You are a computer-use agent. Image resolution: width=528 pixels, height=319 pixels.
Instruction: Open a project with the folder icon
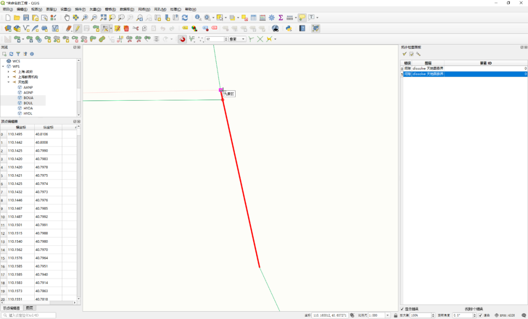coord(17,18)
